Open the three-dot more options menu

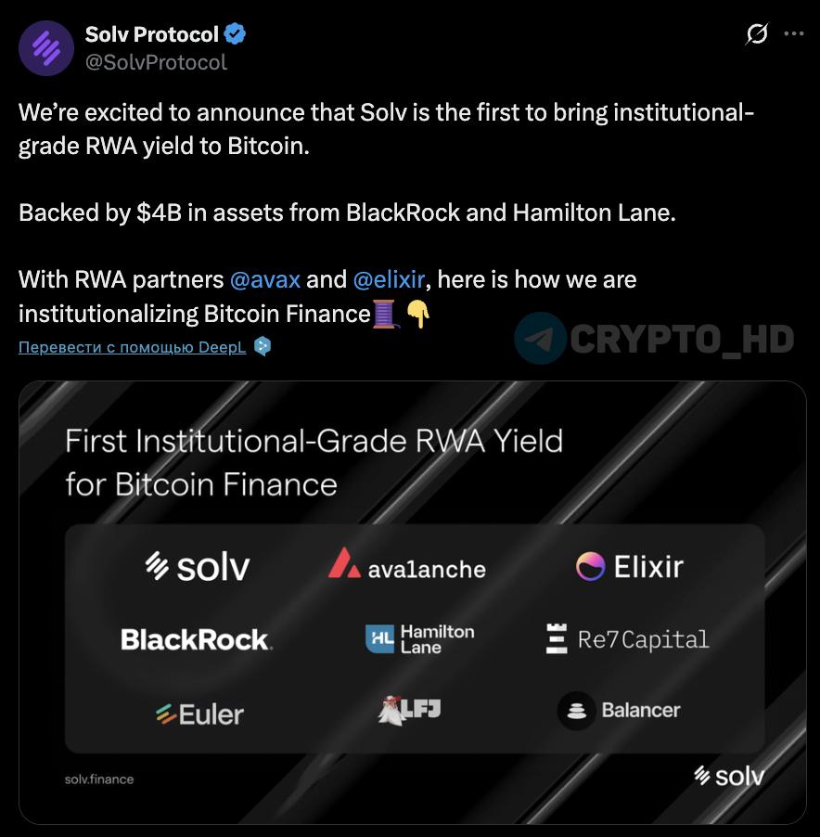[x=794, y=33]
